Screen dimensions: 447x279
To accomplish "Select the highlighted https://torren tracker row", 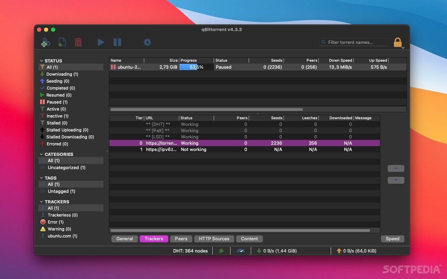I will pos(244,143).
